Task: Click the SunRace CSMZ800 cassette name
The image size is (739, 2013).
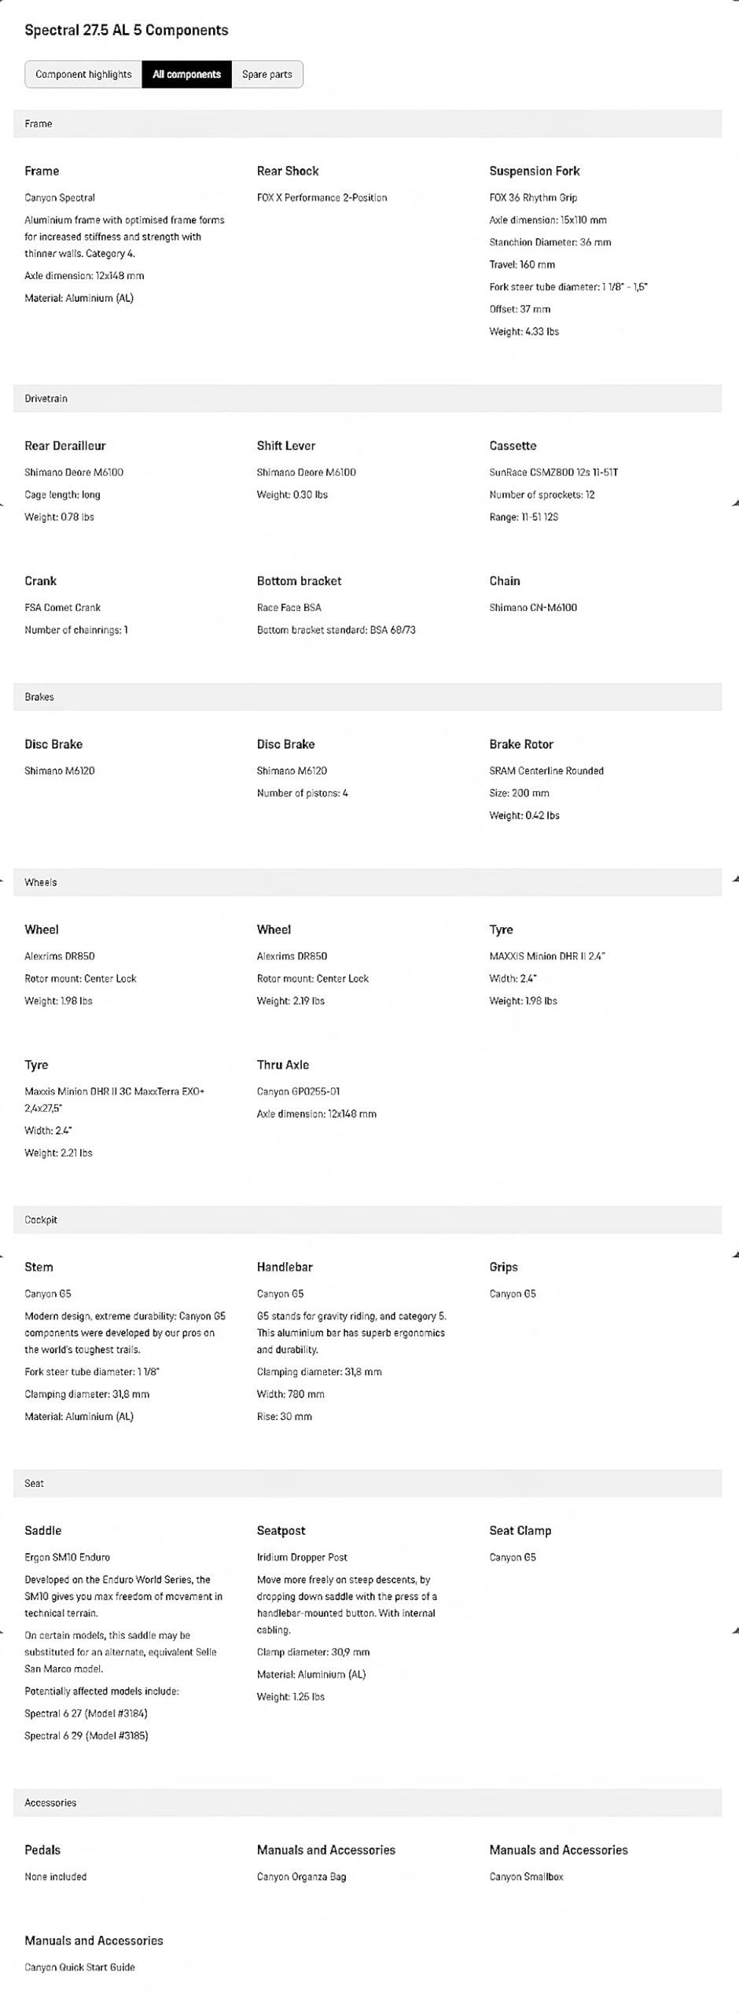Action: (553, 473)
